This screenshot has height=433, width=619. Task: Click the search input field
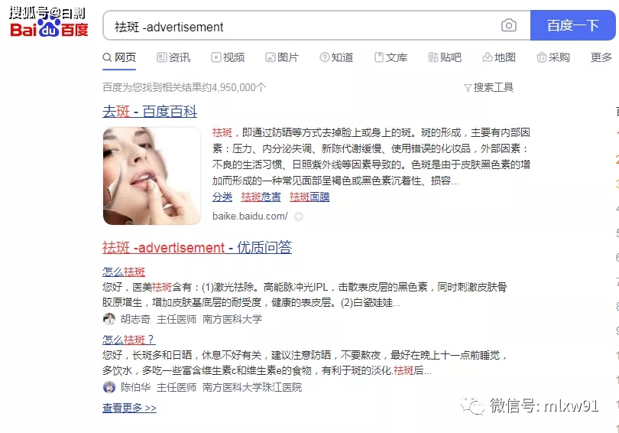coord(300,27)
